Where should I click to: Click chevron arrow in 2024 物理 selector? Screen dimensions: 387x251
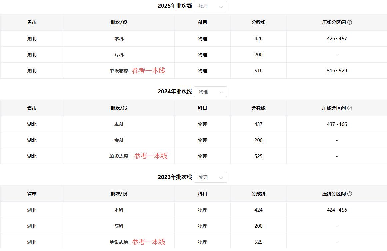pos(221,92)
